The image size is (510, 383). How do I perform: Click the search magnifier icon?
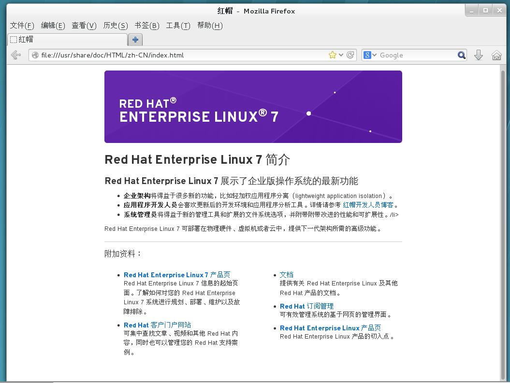(x=461, y=55)
